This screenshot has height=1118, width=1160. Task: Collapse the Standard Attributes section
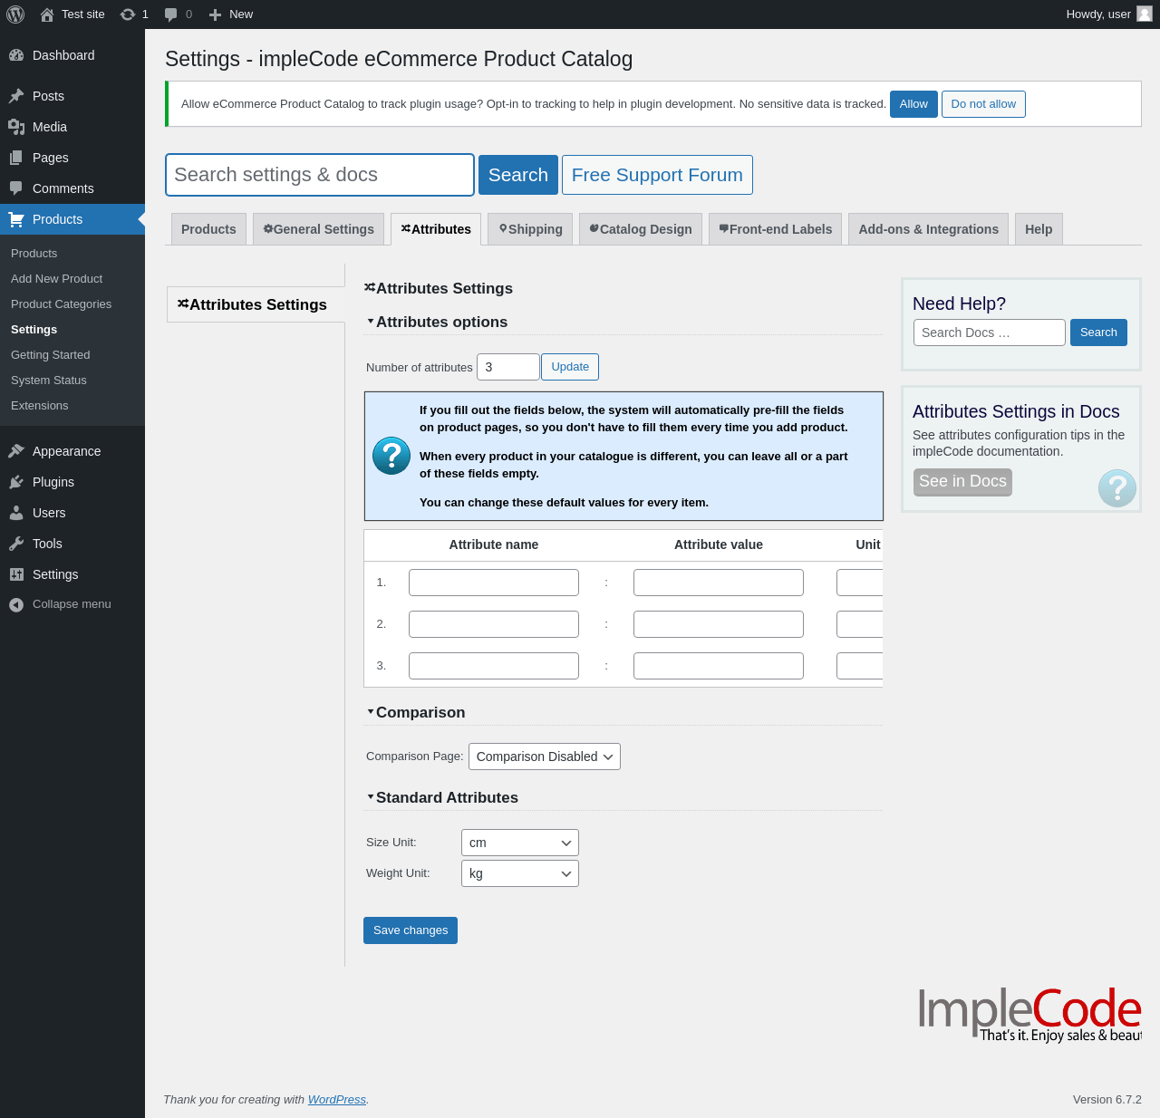click(x=371, y=797)
